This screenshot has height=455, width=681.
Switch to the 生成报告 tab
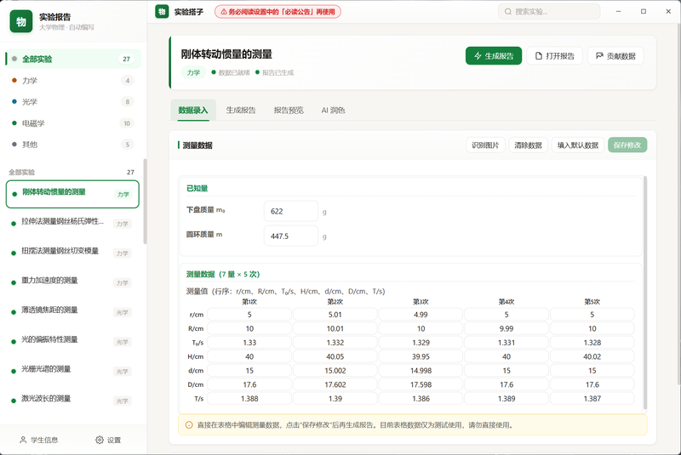click(241, 111)
